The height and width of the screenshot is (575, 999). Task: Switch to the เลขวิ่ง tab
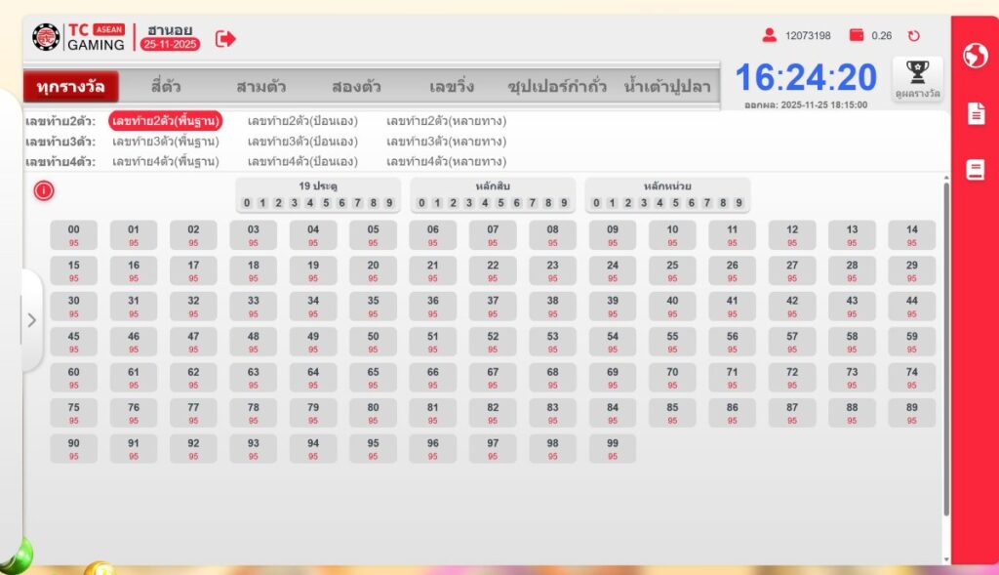pyautogui.click(x=451, y=86)
